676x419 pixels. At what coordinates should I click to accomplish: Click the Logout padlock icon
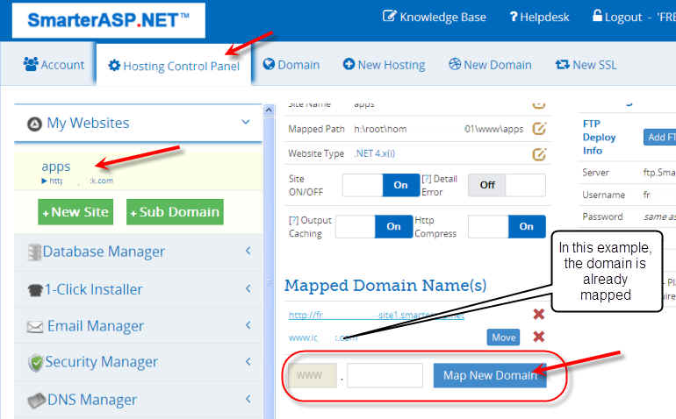[x=597, y=15]
